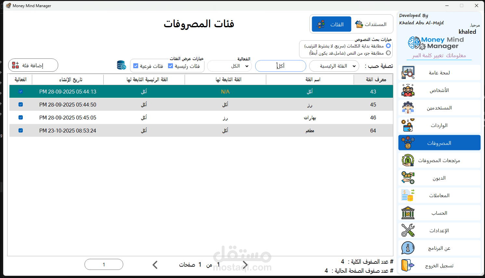Image resolution: width=485 pixels, height=278 pixels.
Task: Click the Money Mind Manager title bar icon
Action: tap(8, 6)
